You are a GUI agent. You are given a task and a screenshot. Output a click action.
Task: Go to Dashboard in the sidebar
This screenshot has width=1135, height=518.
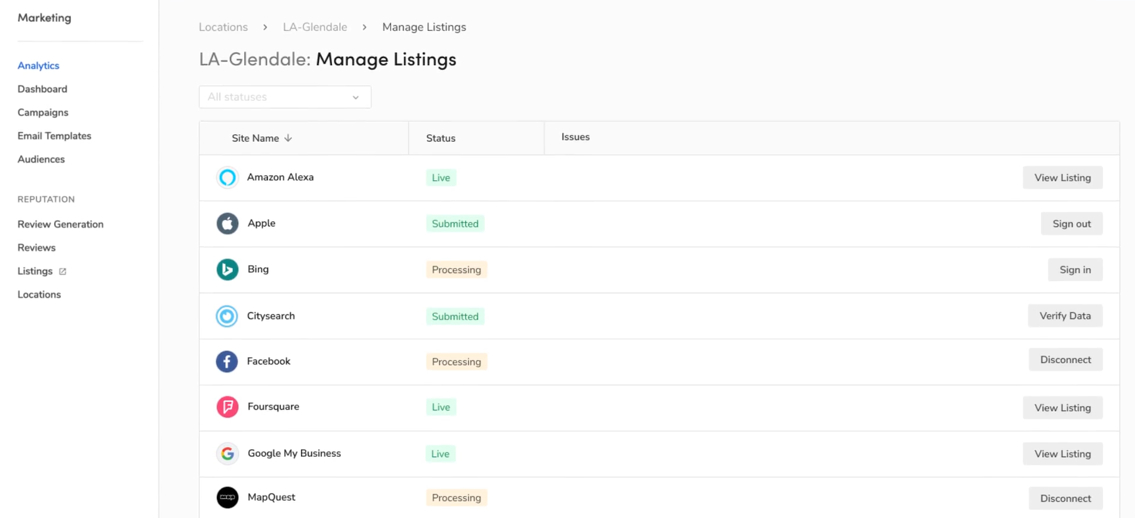tap(42, 89)
